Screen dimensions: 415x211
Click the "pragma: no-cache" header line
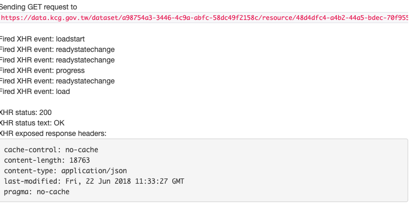tap(37, 192)
